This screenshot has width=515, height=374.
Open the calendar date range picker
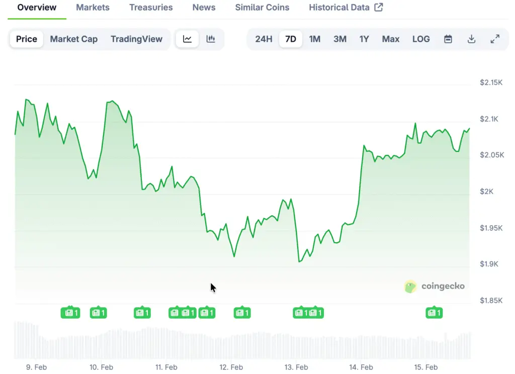448,39
